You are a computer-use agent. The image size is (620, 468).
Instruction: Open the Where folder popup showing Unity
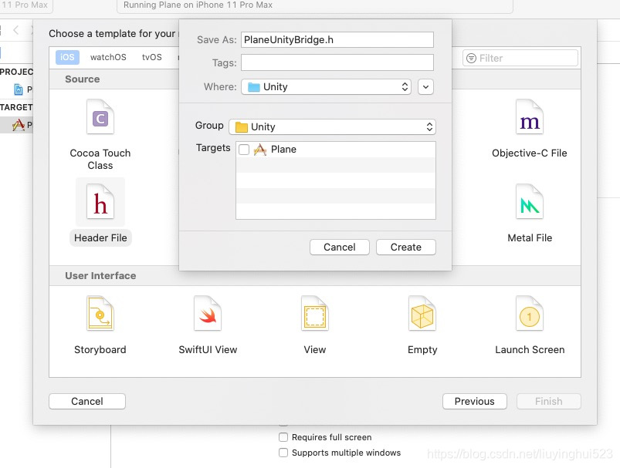326,87
